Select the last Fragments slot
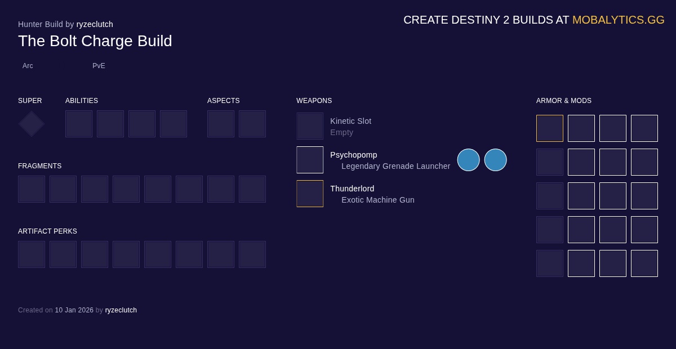Viewport: 676px width, 349px height. (x=252, y=189)
